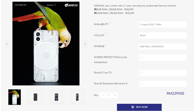Expand the Screen Protector options dropdown
Image resolution: width=194 pixels, height=111 pixels.
coord(163,58)
